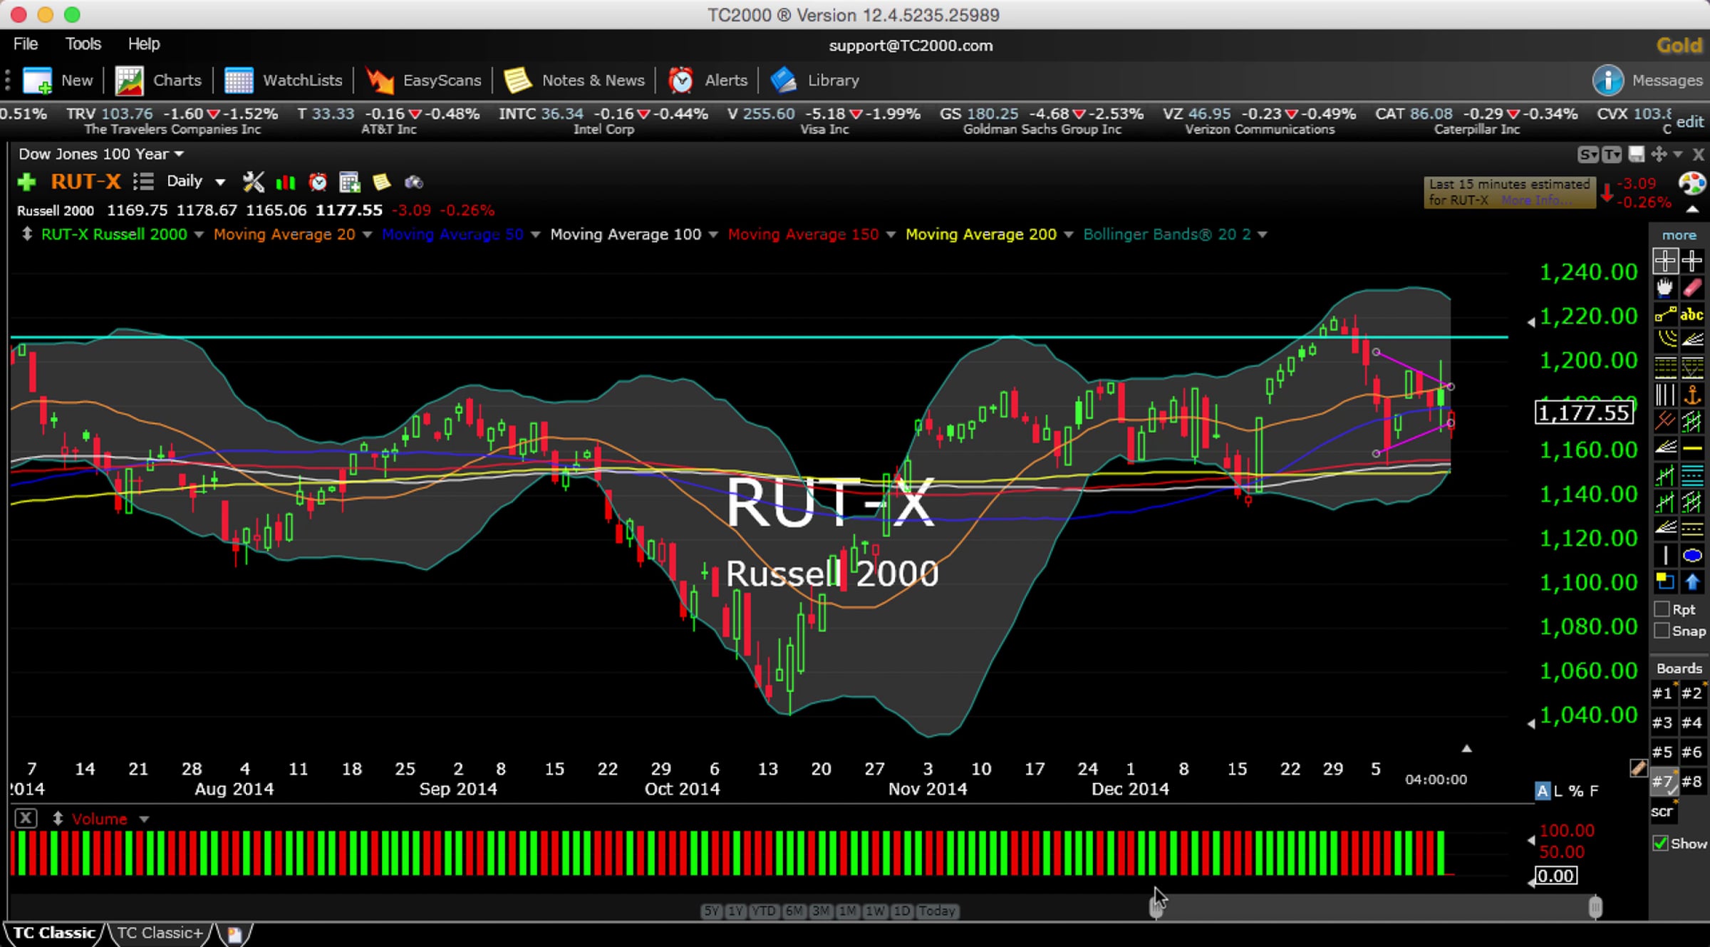The image size is (1710, 947).
Task: Click the left handle of the time range slider
Action: (x=1156, y=907)
